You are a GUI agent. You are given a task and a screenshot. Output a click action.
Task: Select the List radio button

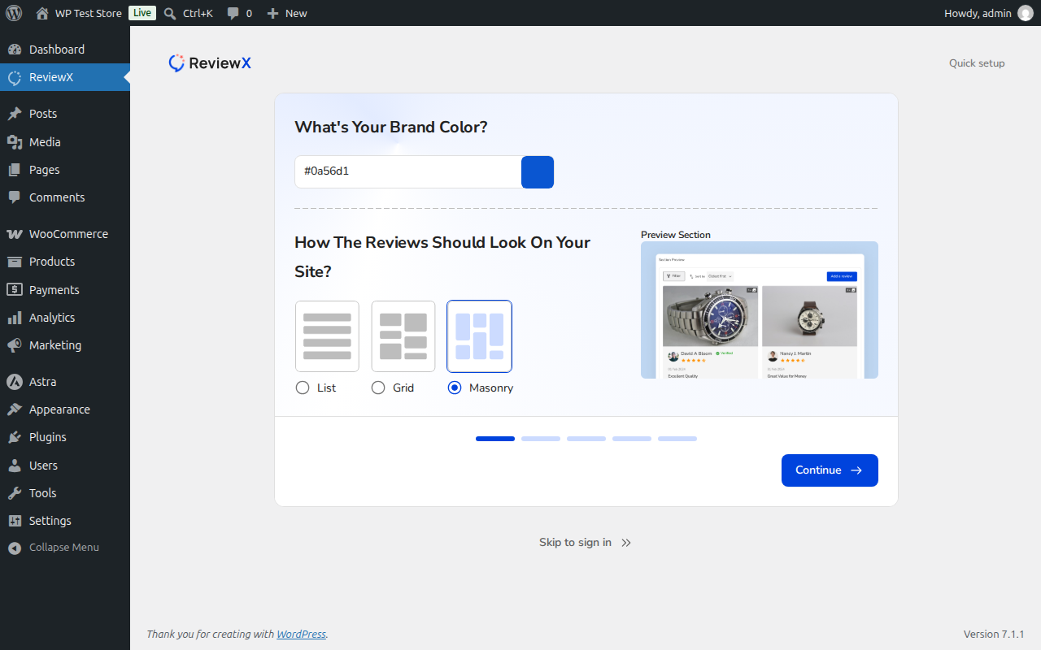click(303, 388)
